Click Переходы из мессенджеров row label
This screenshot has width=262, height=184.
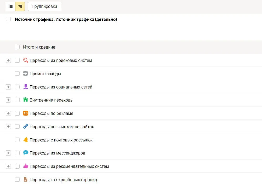tap(57, 153)
